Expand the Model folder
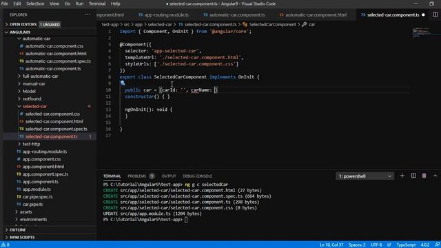 pos(29,91)
